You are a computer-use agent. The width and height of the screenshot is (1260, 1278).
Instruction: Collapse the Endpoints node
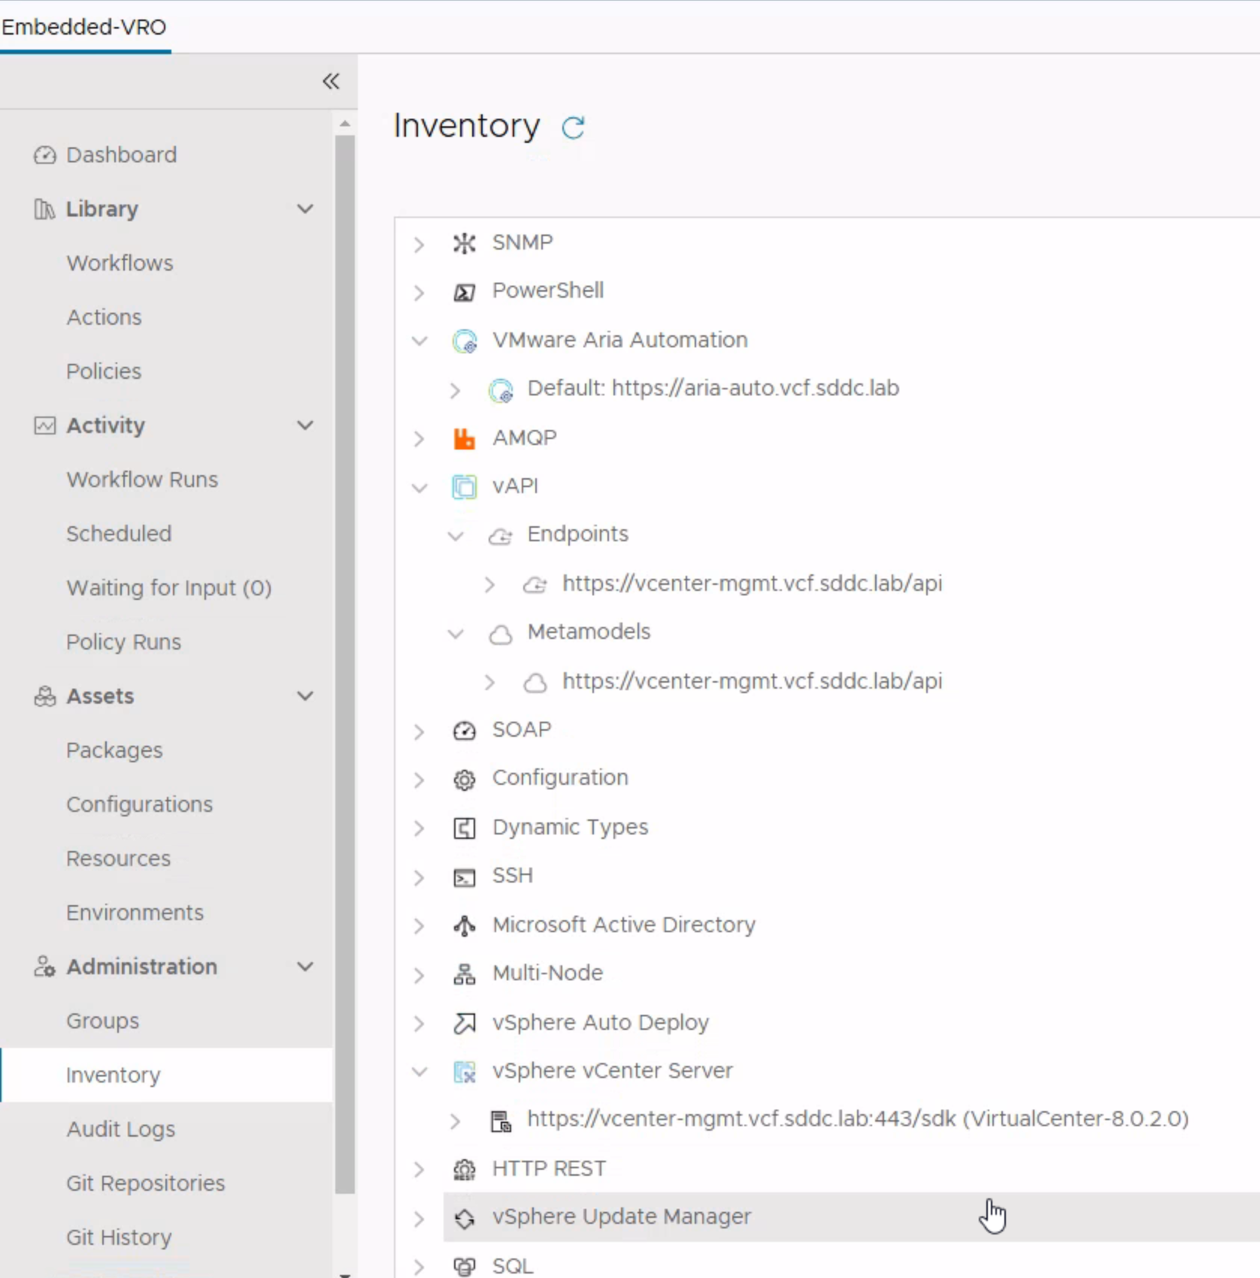point(455,536)
